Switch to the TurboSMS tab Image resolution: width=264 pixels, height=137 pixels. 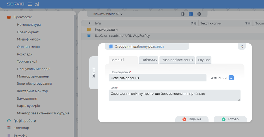pos(149,60)
